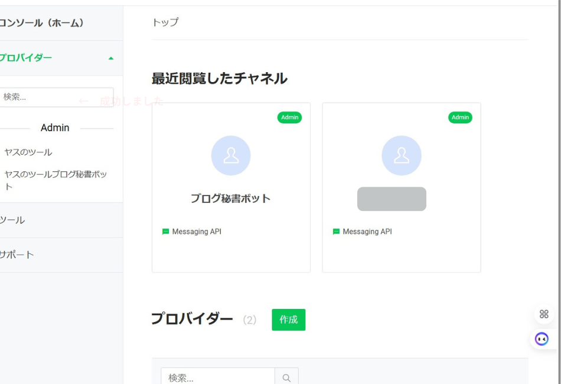
Task: Click the second channel's avatar icon
Action: click(402, 155)
